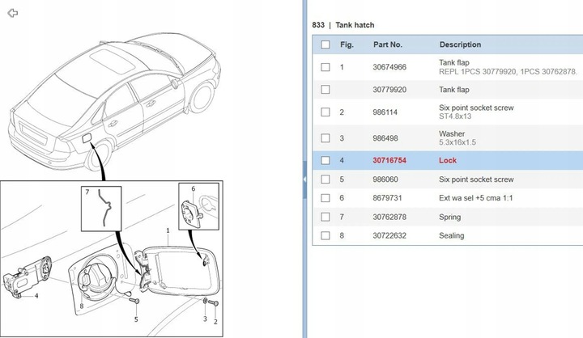Open highlighted part number 30716754

[x=389, y=160]
